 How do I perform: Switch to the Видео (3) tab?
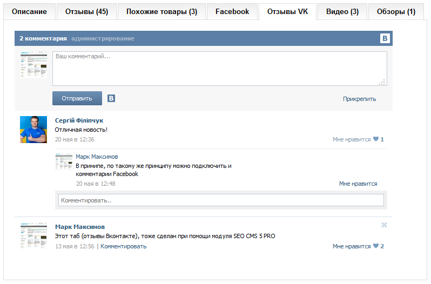(x=342, y=11)
